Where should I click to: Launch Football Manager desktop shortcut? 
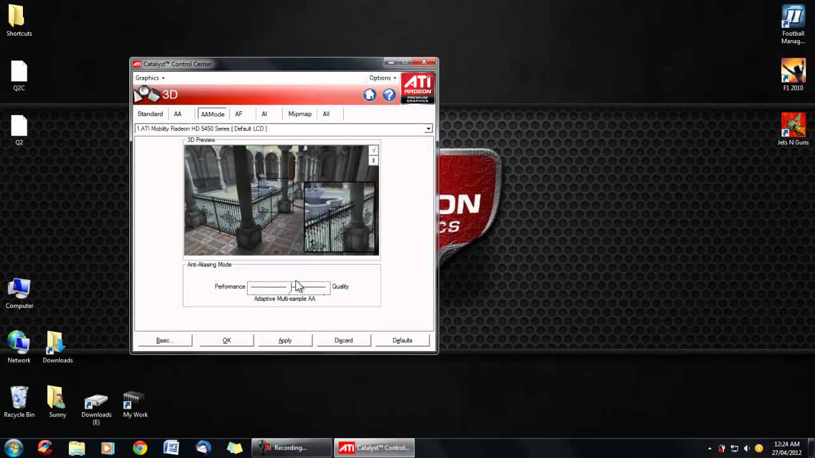pyautogui.click(x=793, y=24)
